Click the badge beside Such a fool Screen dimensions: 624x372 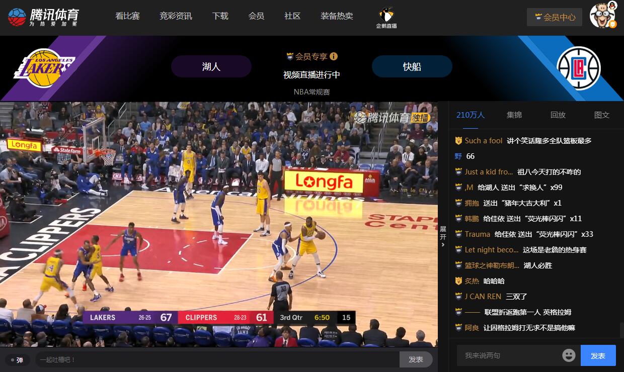458,141
